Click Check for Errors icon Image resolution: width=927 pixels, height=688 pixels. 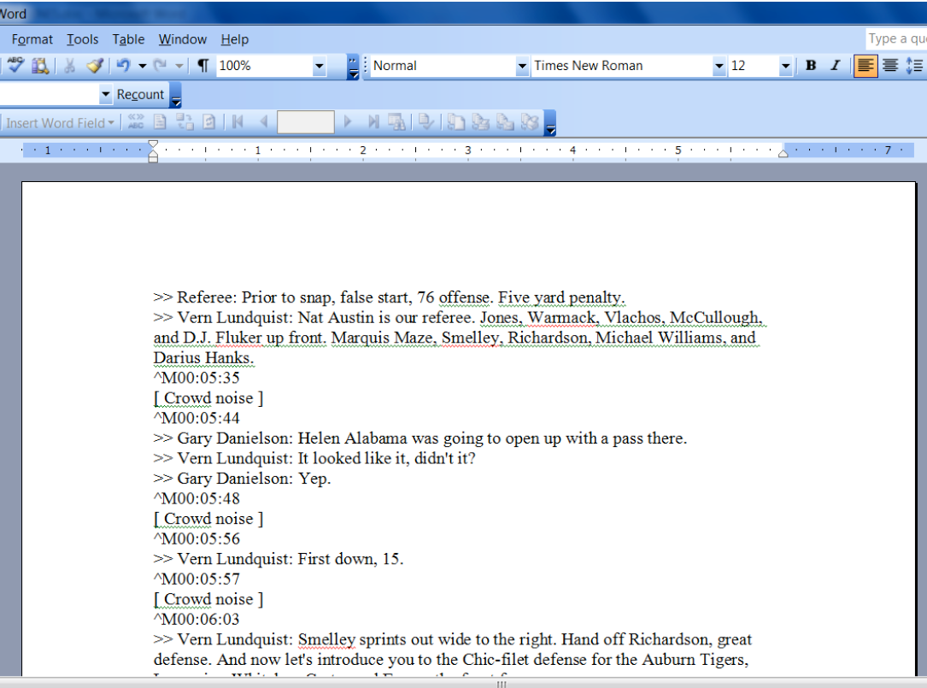point(425,122)
